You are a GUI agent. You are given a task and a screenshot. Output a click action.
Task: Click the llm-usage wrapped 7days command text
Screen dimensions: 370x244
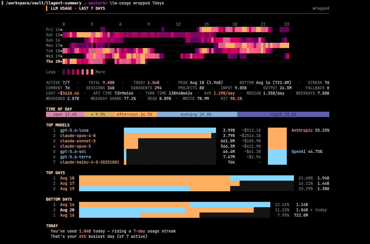(137, 3)
